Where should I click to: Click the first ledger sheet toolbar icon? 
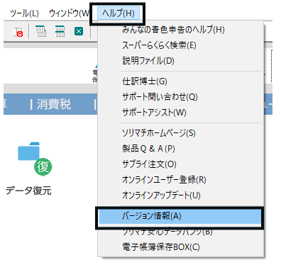click(x=40, y=31)
